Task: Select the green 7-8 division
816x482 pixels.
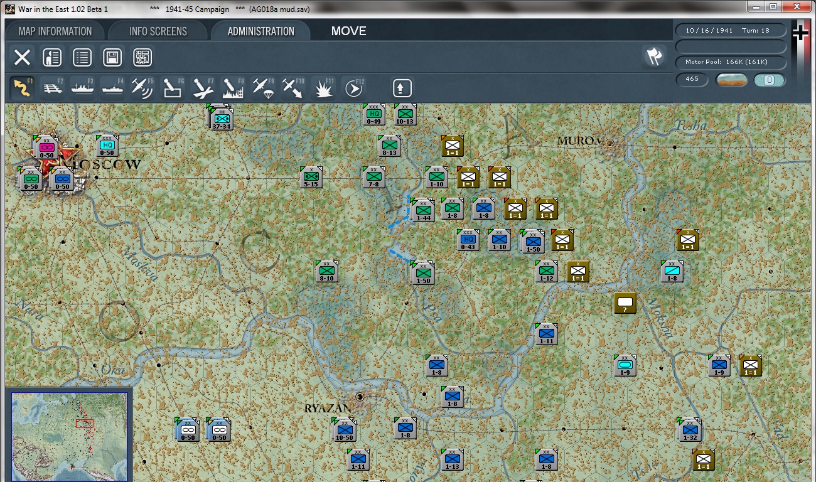Action: click(x=374, y=178)
